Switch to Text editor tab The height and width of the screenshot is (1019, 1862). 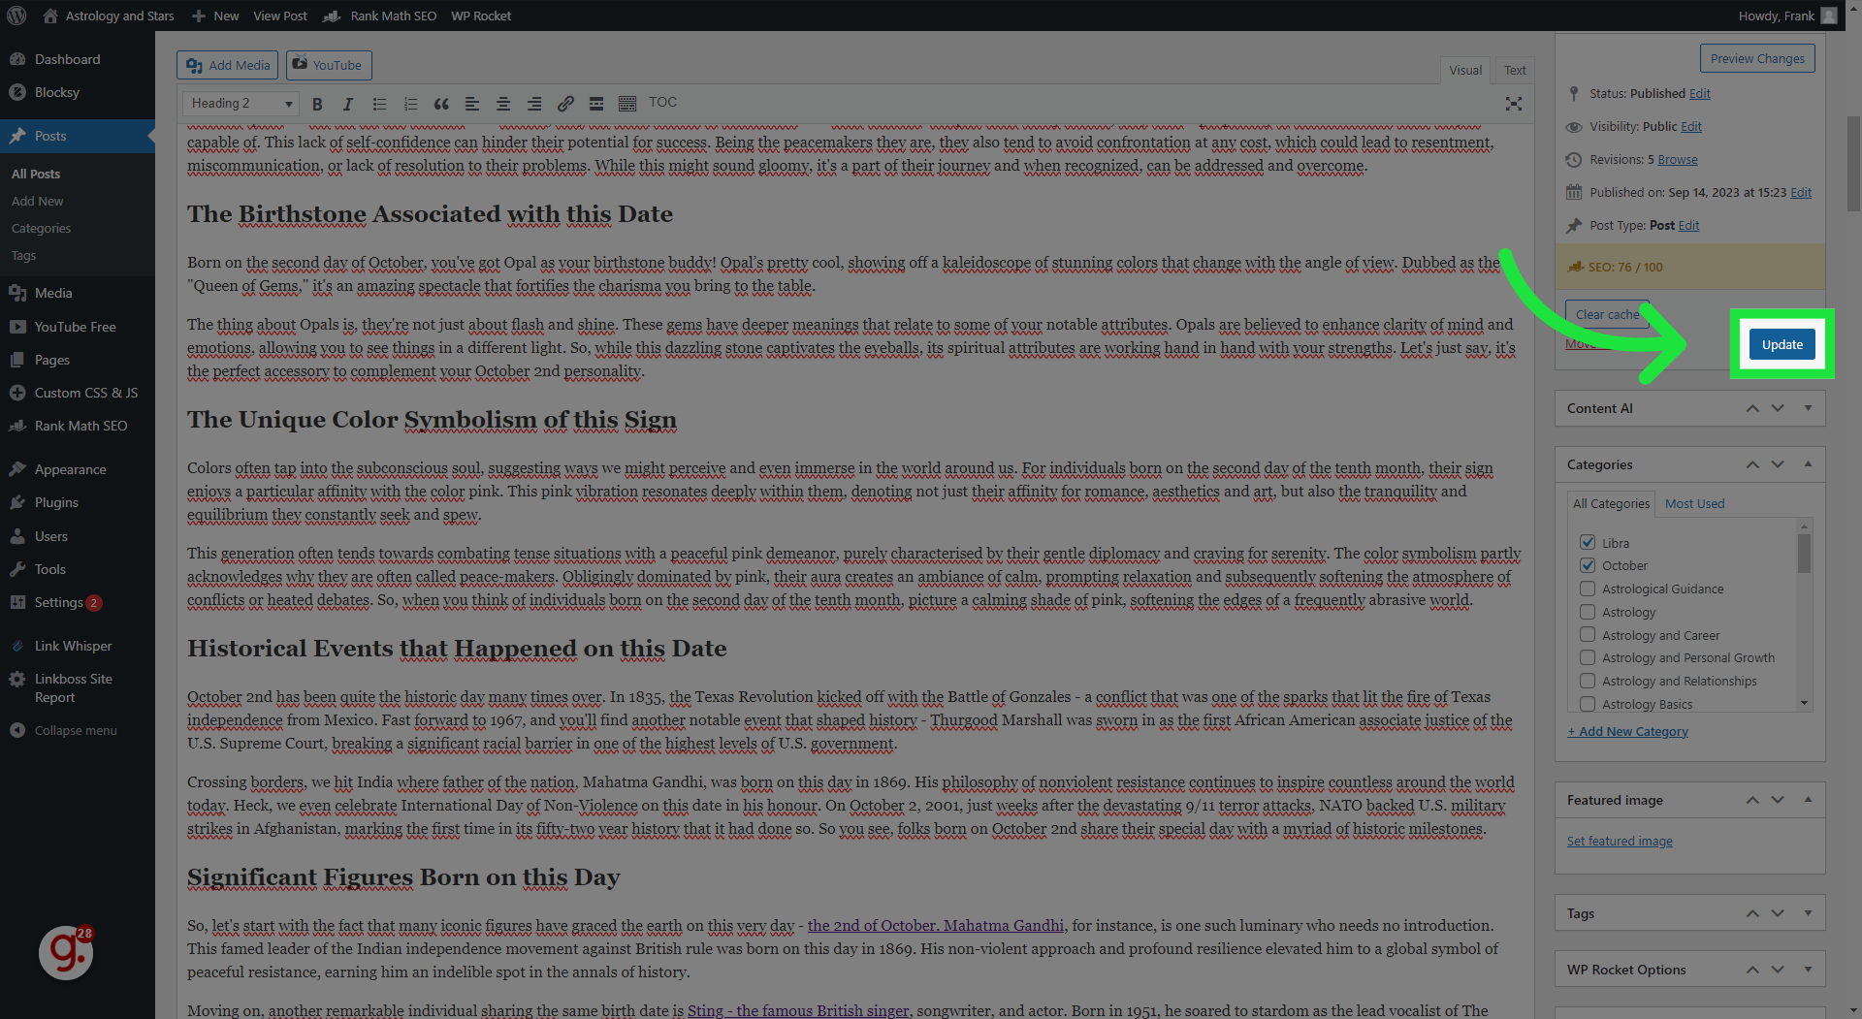[x=1515, y=70]
